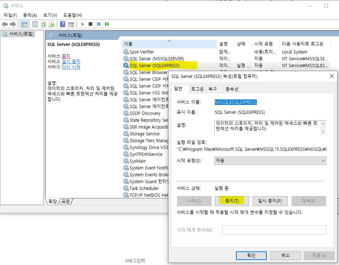Sort by the 시작 유형 column header
Viewport: 339px width, 265px height.
(x=266, y=44)
